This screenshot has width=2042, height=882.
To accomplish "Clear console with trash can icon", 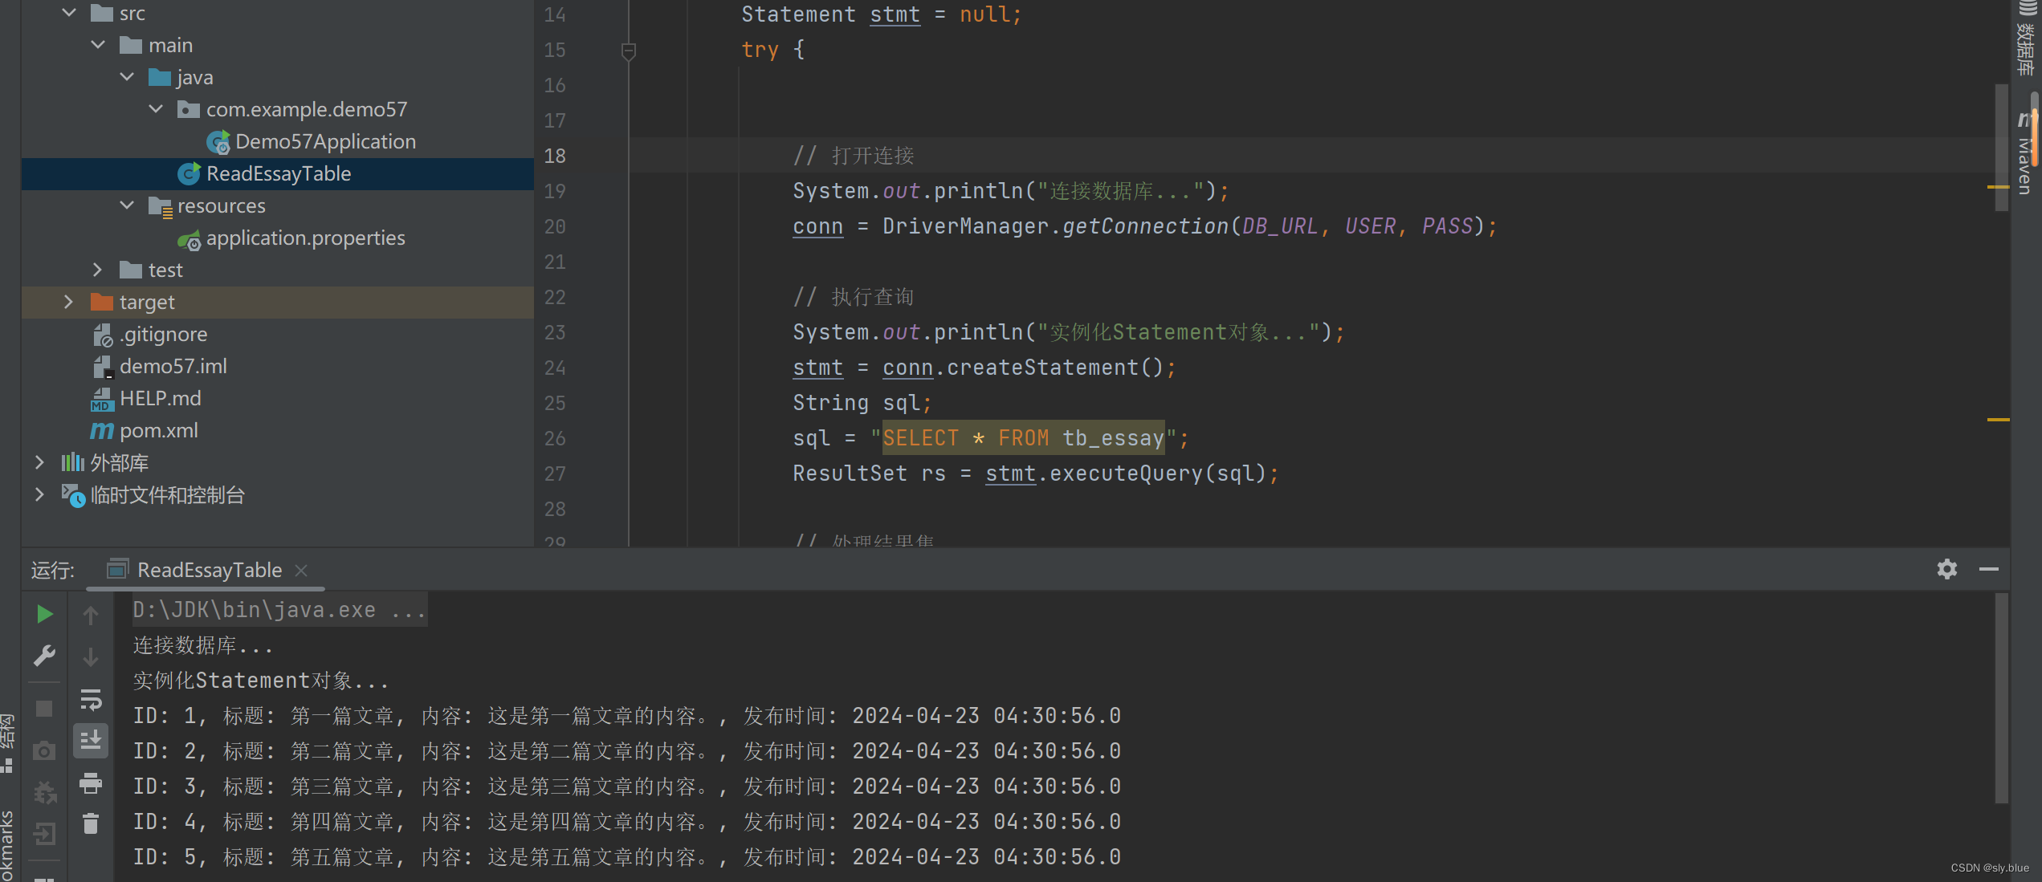I will [91, 823].
